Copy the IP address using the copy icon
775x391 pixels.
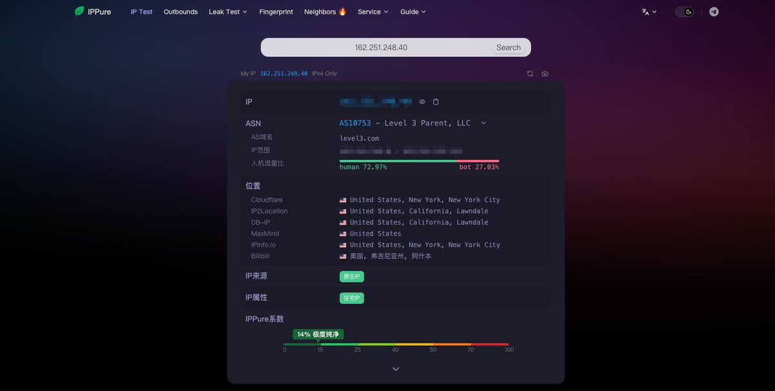(x=435, y=101)
